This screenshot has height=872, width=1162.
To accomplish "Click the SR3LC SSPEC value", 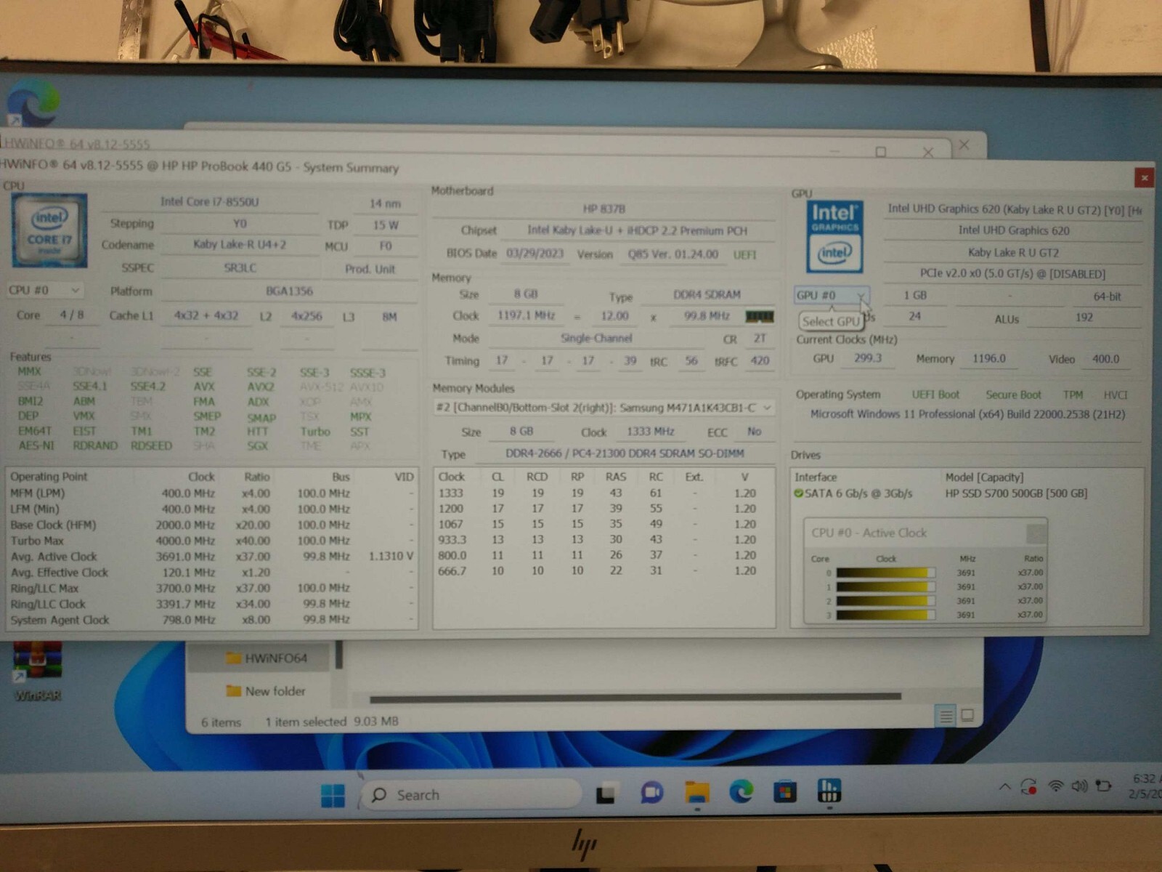I will (x=239, y=268).
